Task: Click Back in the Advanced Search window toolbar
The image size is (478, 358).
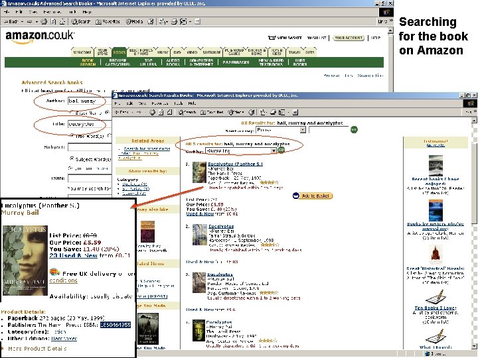Action: [x=11, y=22]
